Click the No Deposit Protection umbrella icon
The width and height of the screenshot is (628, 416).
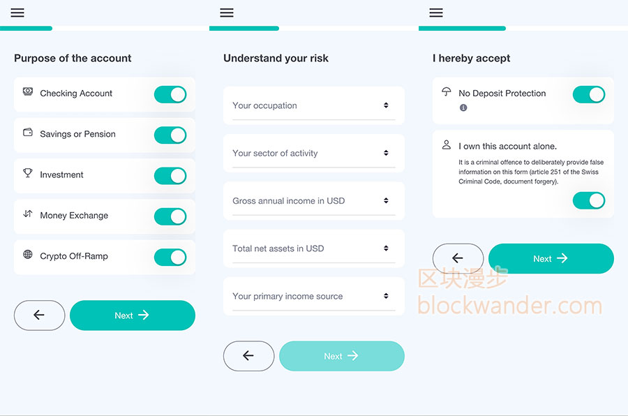(447, 91)
